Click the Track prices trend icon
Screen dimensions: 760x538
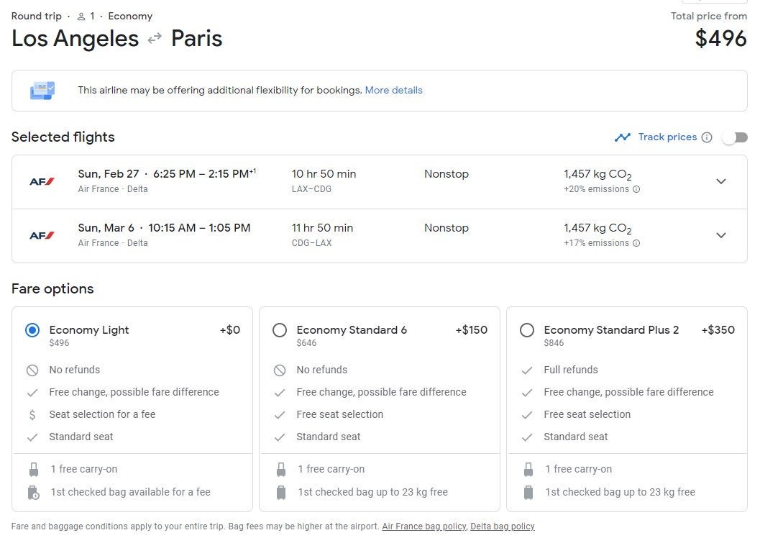(622, 137)
